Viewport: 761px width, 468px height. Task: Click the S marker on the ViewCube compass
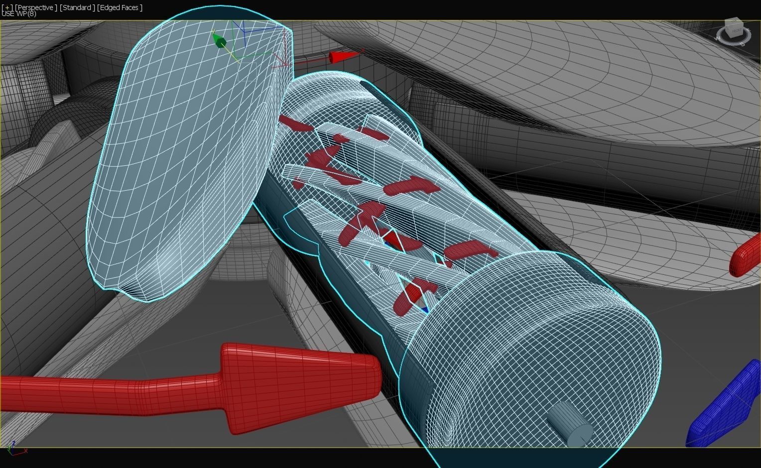coord(742,44)
